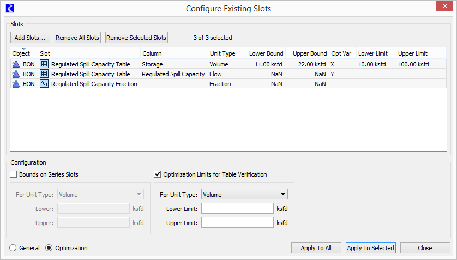The height and width of the screenshot is (260, 457).
Task: Click table slot icon in Storage row
Action: pyautogui.click(x=44, y=64)
